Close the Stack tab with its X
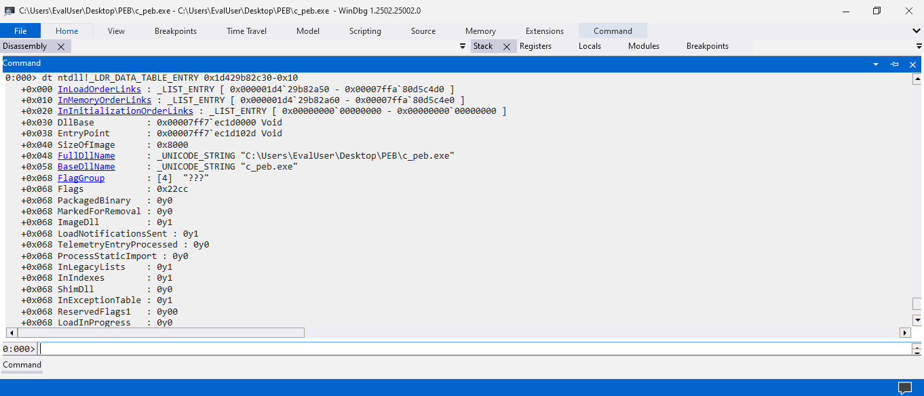 coord(506,46)
